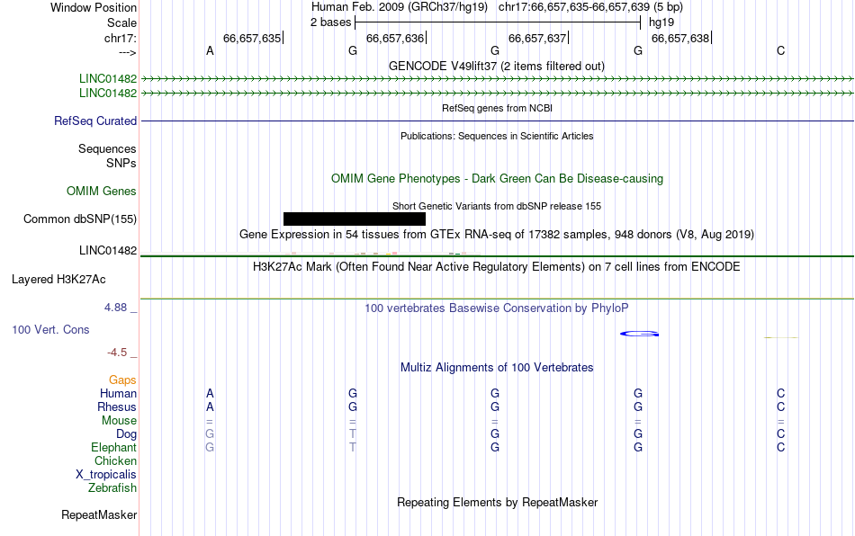Open the RepeatMasker track label
The width and height of the screenshot is (855, 536).
point(99,514)
